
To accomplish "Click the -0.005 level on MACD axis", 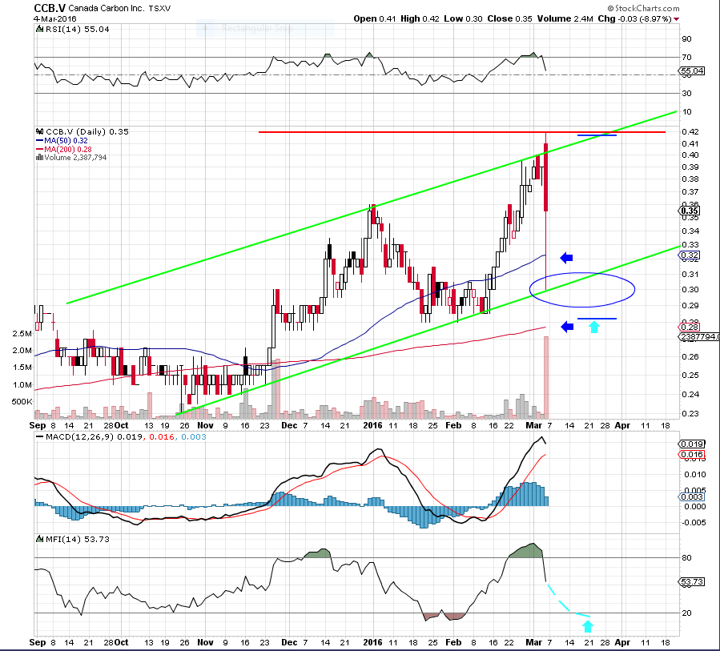I will 694,522.
